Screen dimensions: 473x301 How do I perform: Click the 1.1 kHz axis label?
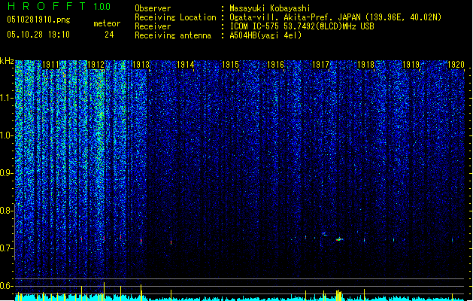click(7, 98)
